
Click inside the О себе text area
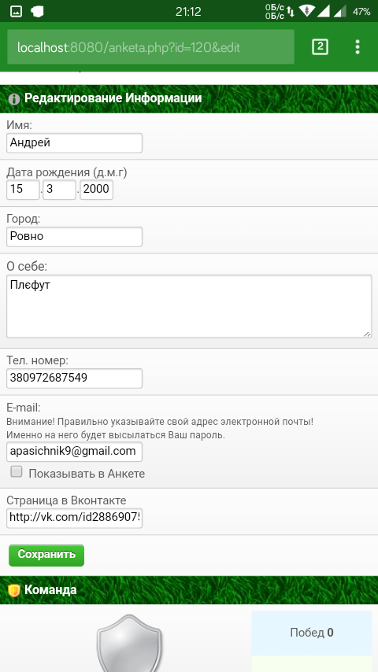189,306
